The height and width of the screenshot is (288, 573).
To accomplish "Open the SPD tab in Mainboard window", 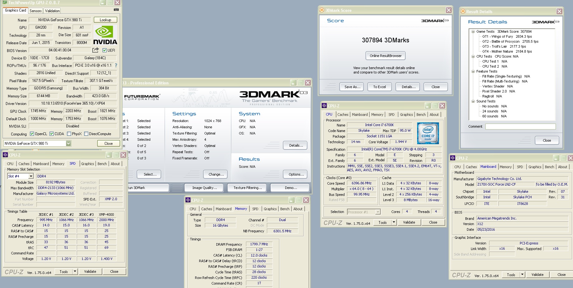I will pyautogui.click(x=520, y=167).
